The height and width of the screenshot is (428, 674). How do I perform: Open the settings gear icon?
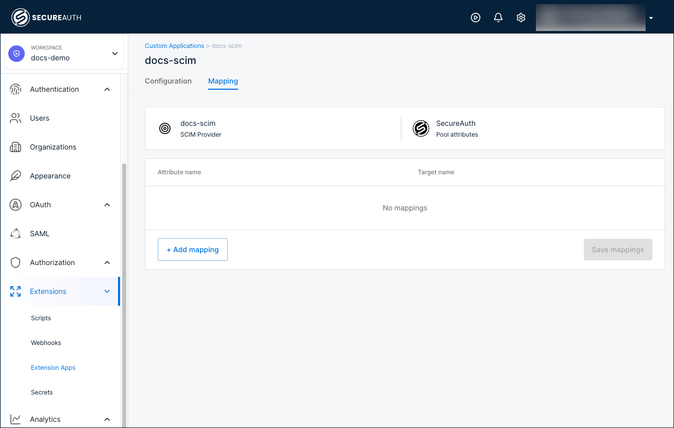521,18
